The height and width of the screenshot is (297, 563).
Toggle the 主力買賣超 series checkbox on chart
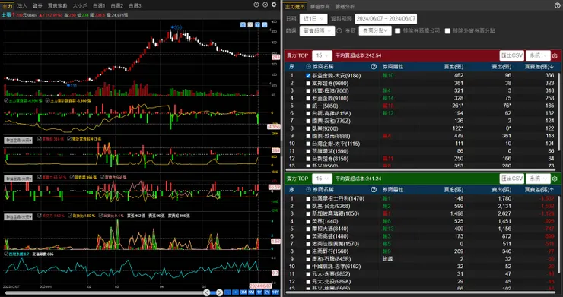point(6,101)
